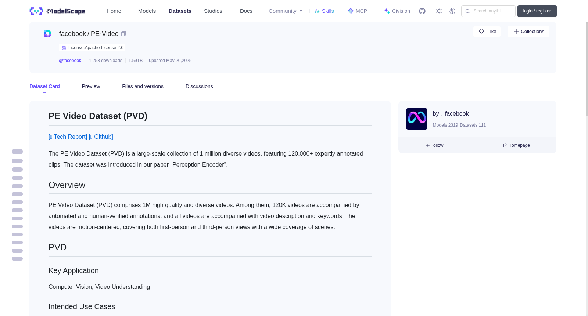Click Models 2319 count in author card
The height and width of the screenshot is (316, 588).
click(x=445, y=125)
